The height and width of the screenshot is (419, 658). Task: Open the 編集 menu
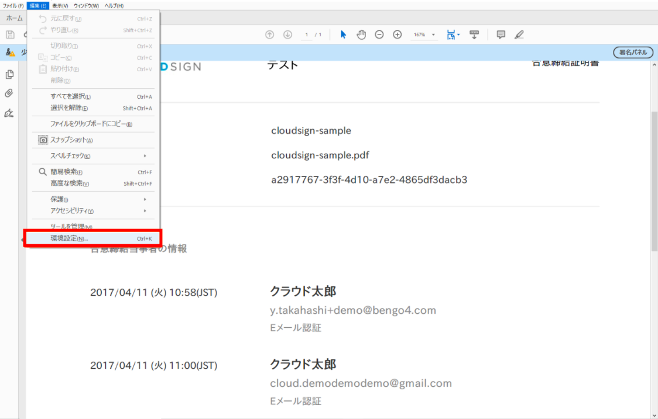click(38, 6)
